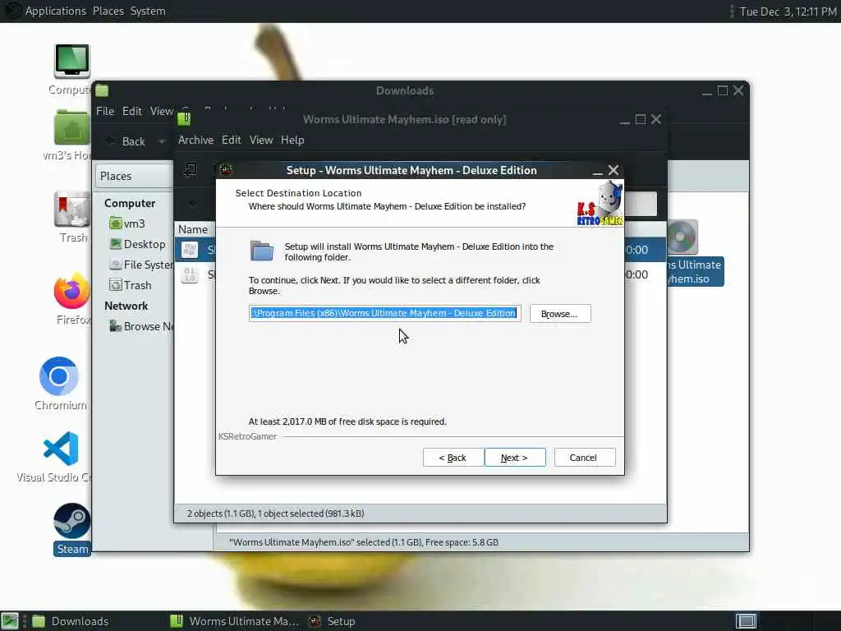Screen dimensions: 841x631
Task: Open Back history dropdown arrow in Downloads
Action: (x=162, y=141)
